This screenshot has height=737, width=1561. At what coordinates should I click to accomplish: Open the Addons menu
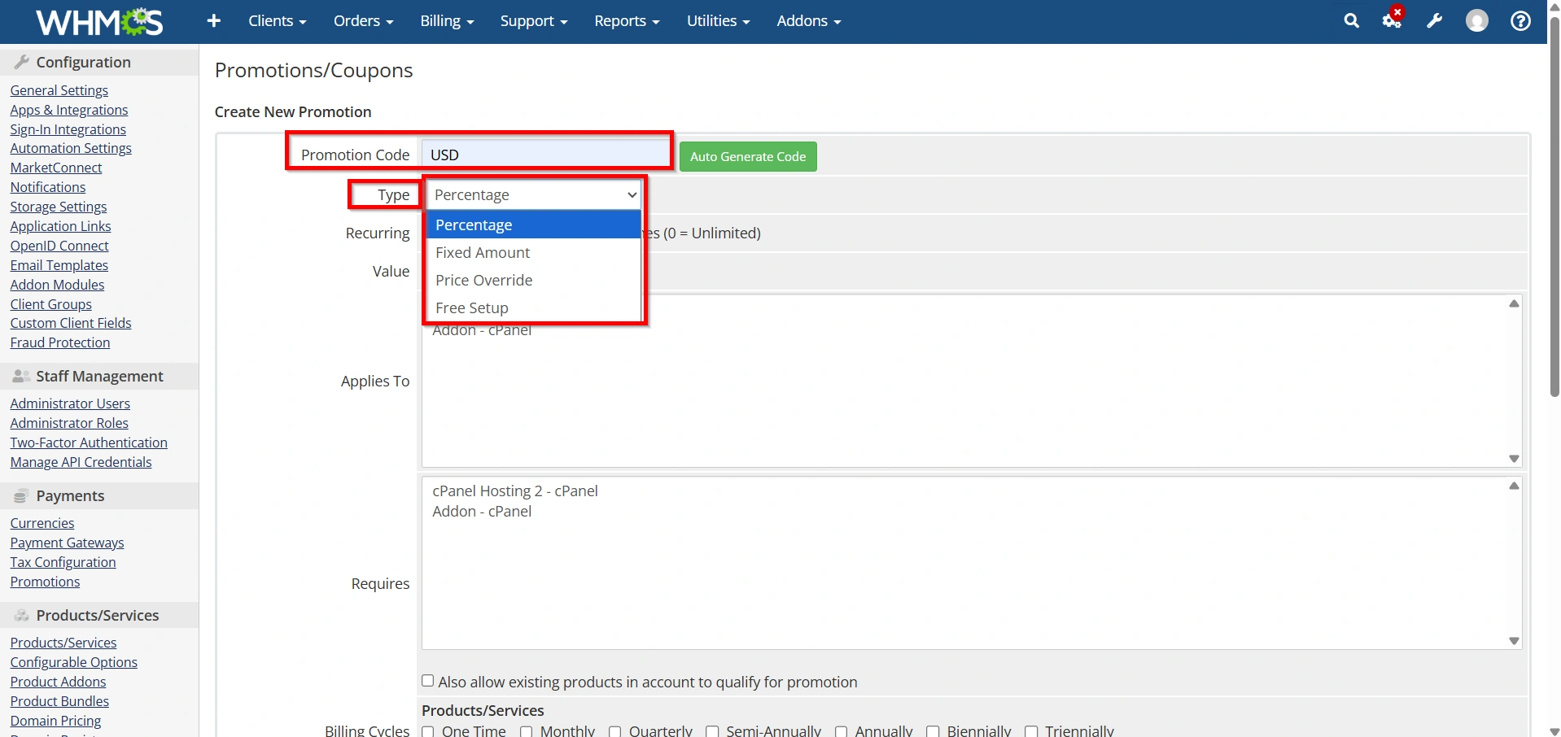808,21
